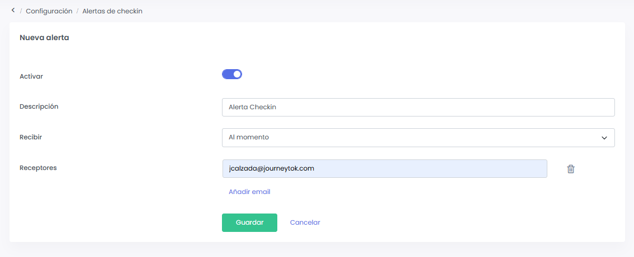Viewport: 634px width, 257px height.
Task: Click the Nueva alerta heading
Action: 44,38
